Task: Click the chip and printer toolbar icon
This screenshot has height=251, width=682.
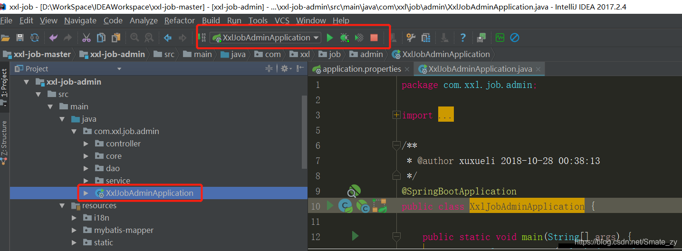Action: coord(482,38)
